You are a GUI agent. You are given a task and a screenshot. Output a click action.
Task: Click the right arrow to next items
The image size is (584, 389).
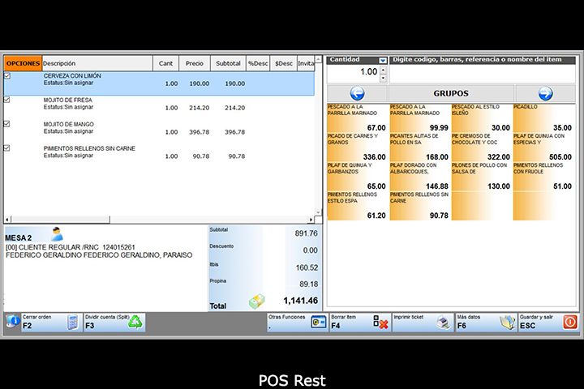pyautogui.click(x=545, y=93)
